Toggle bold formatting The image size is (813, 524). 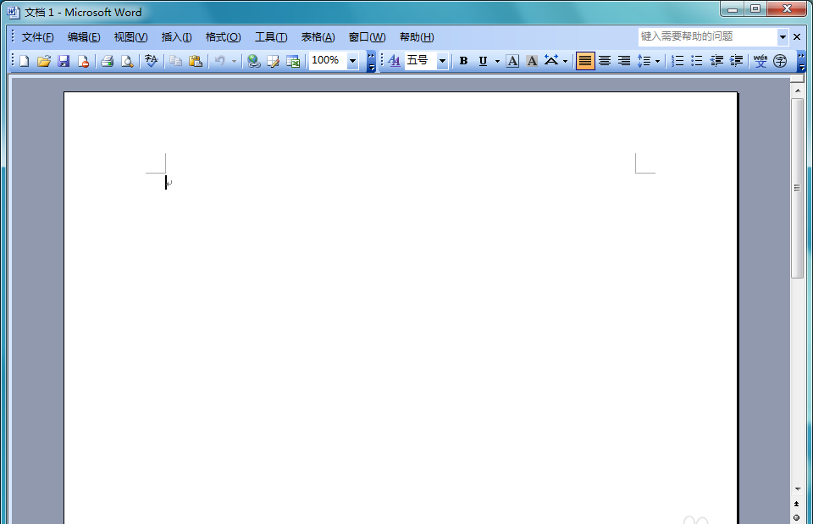[463, 61]
